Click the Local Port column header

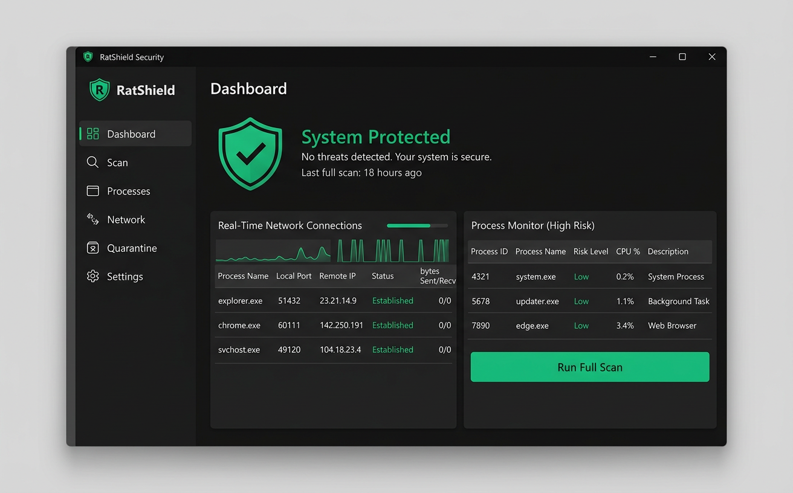(x=294, y=275)
